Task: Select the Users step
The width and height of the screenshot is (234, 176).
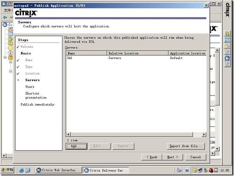Action: pyautogui.click(x=30, y=87)
